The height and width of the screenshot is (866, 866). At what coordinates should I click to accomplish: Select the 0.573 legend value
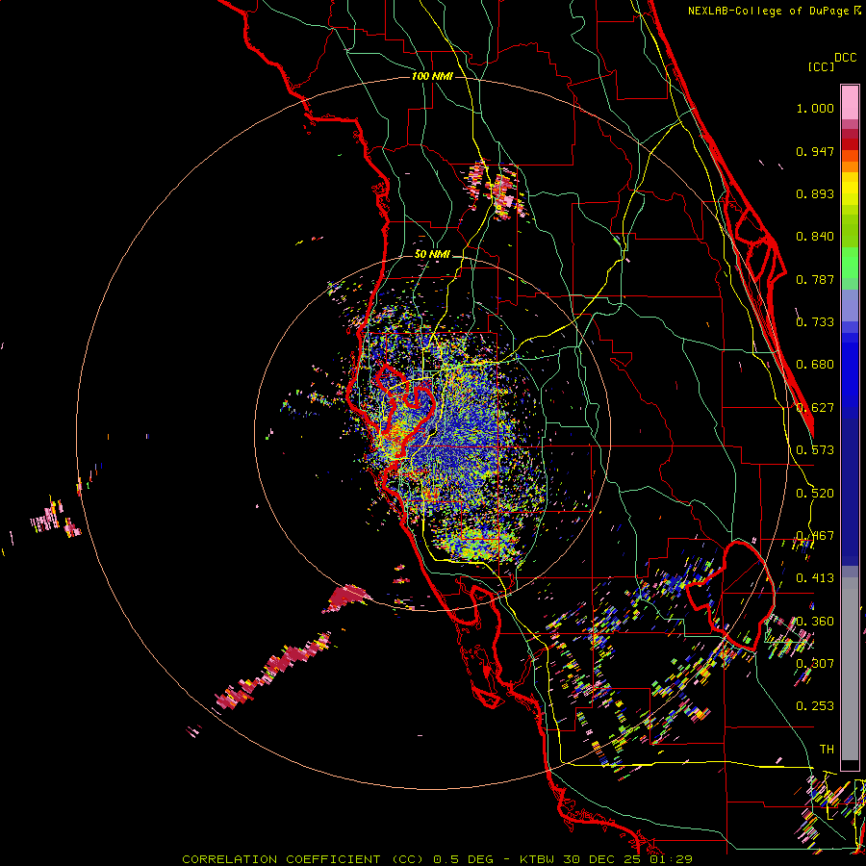tap(815, 450)
